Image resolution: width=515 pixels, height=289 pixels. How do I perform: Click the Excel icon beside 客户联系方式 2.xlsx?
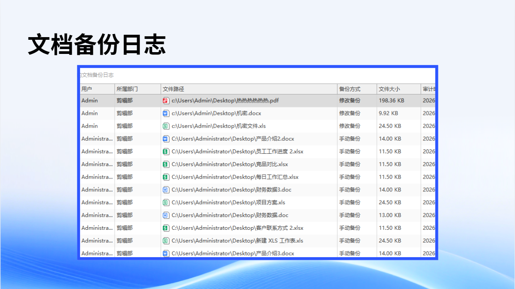pos(166,228)
